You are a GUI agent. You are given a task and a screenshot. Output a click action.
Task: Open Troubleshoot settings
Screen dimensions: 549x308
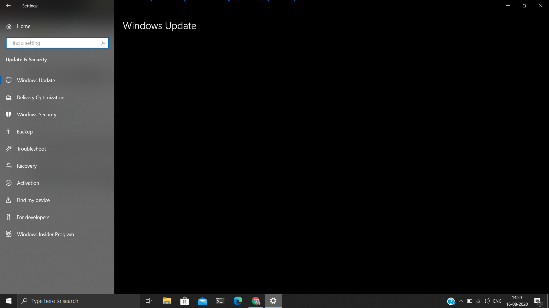tap(57, 149)
